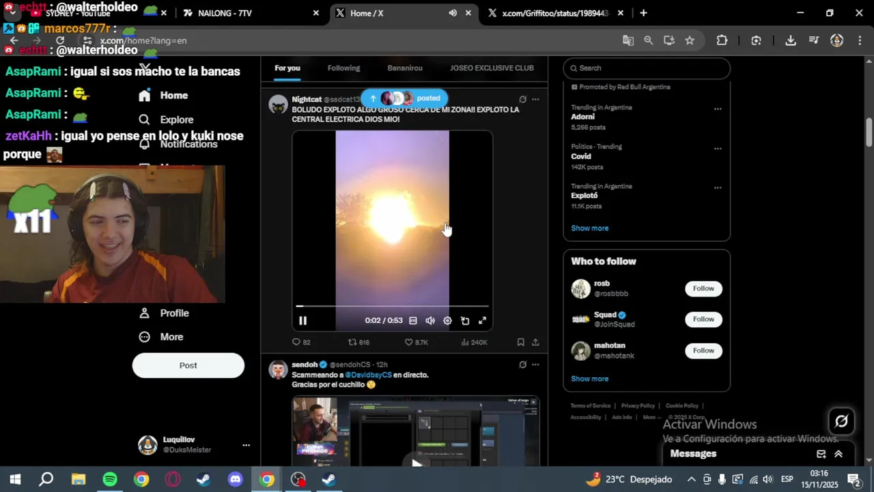Expand the video to fullscreen

(x=482, y=320)
